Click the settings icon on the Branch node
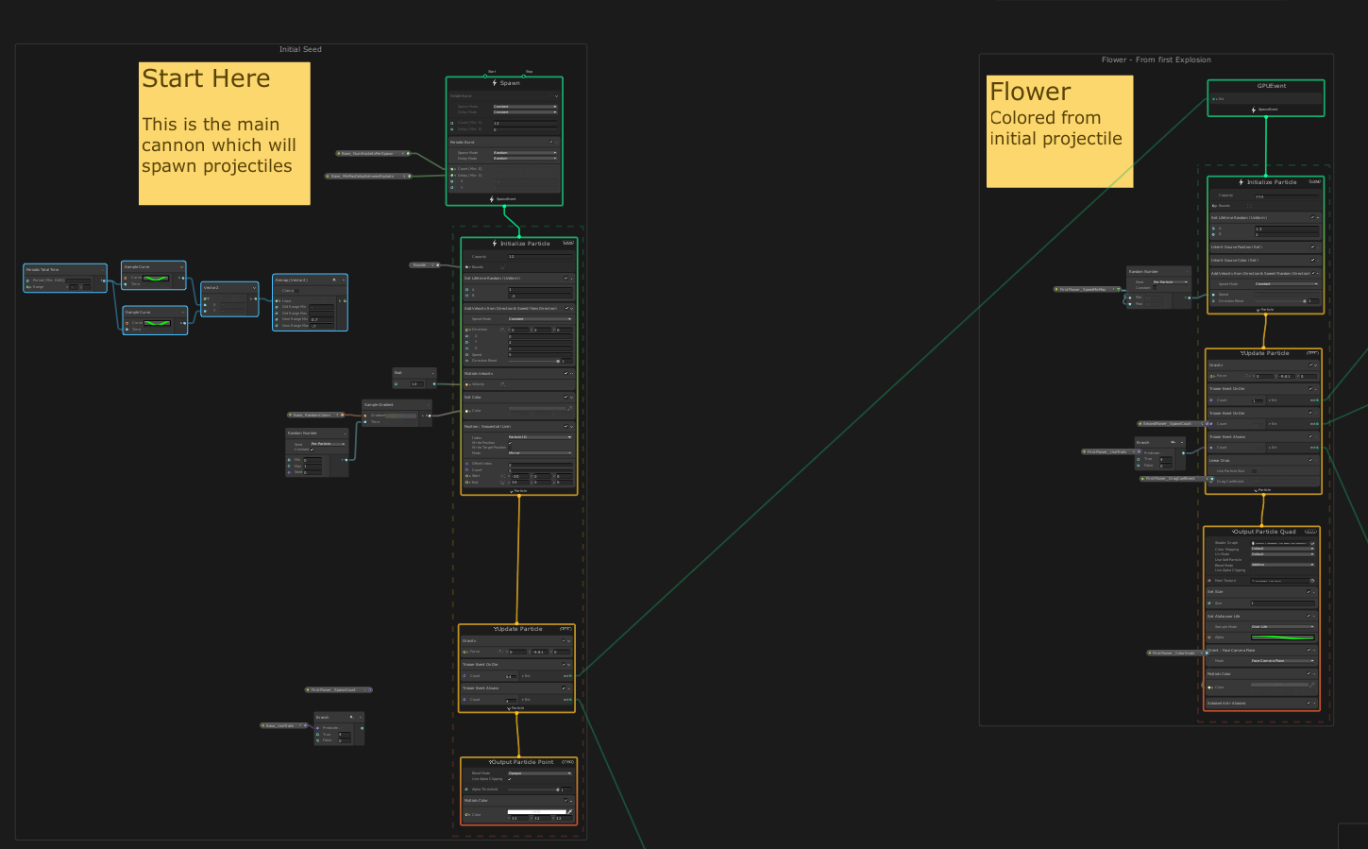Image resolution: width=1368 pixels, height=849 pixels. click(351, 717)
